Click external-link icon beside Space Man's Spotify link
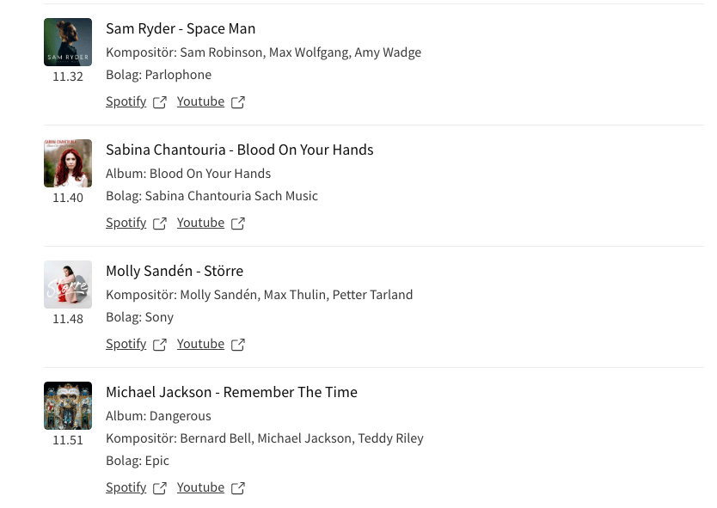This screenshot has width=717, height=508. pos(160,102)
